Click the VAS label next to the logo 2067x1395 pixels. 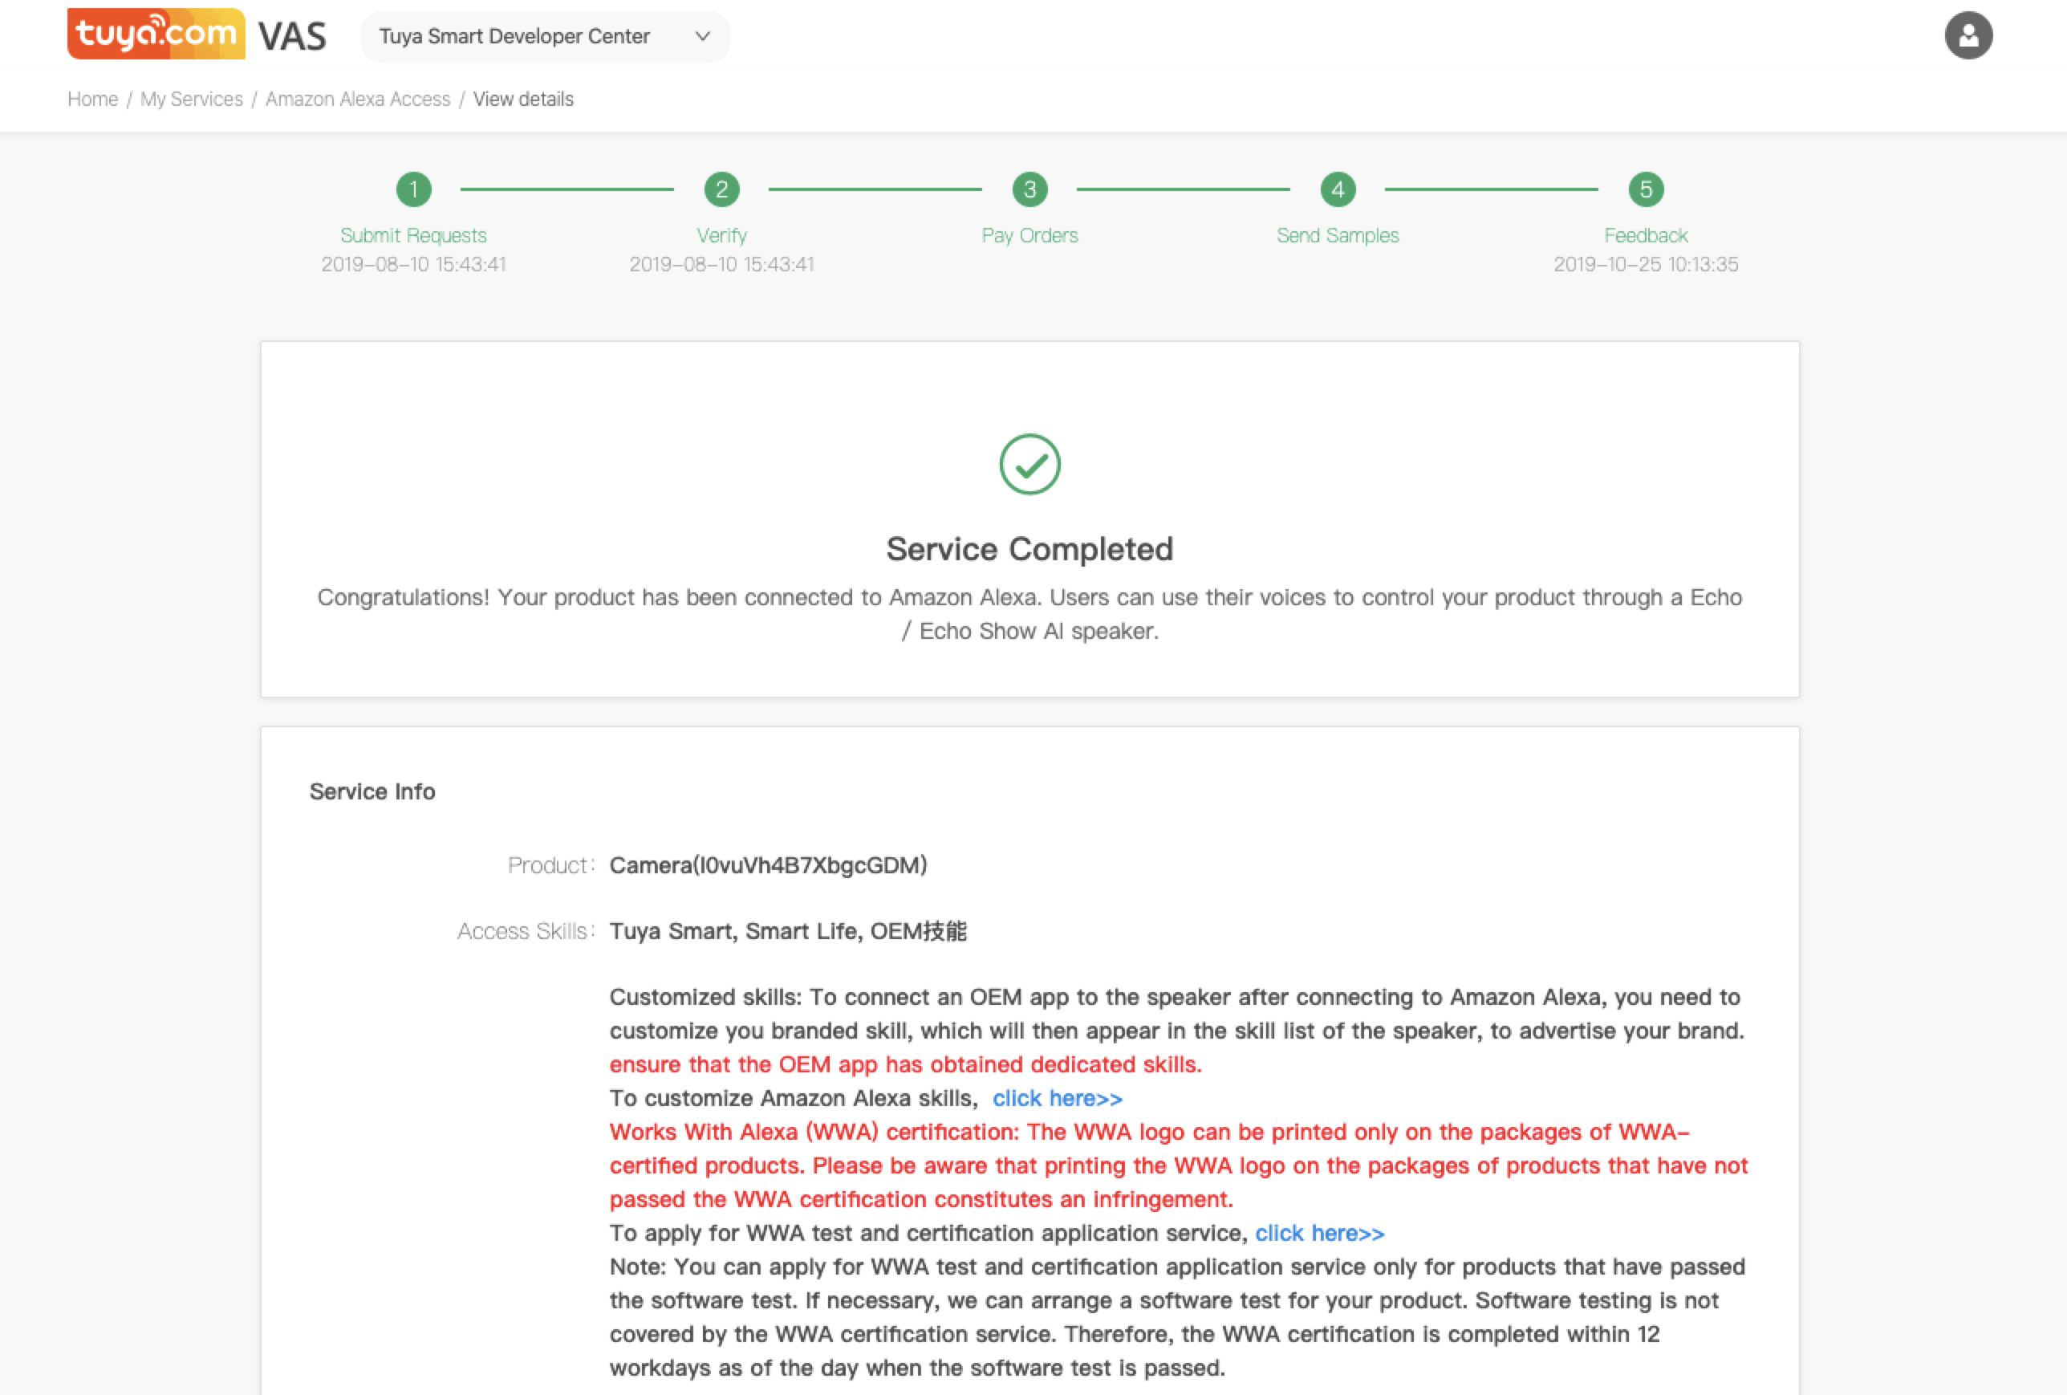tap(293, 36)
